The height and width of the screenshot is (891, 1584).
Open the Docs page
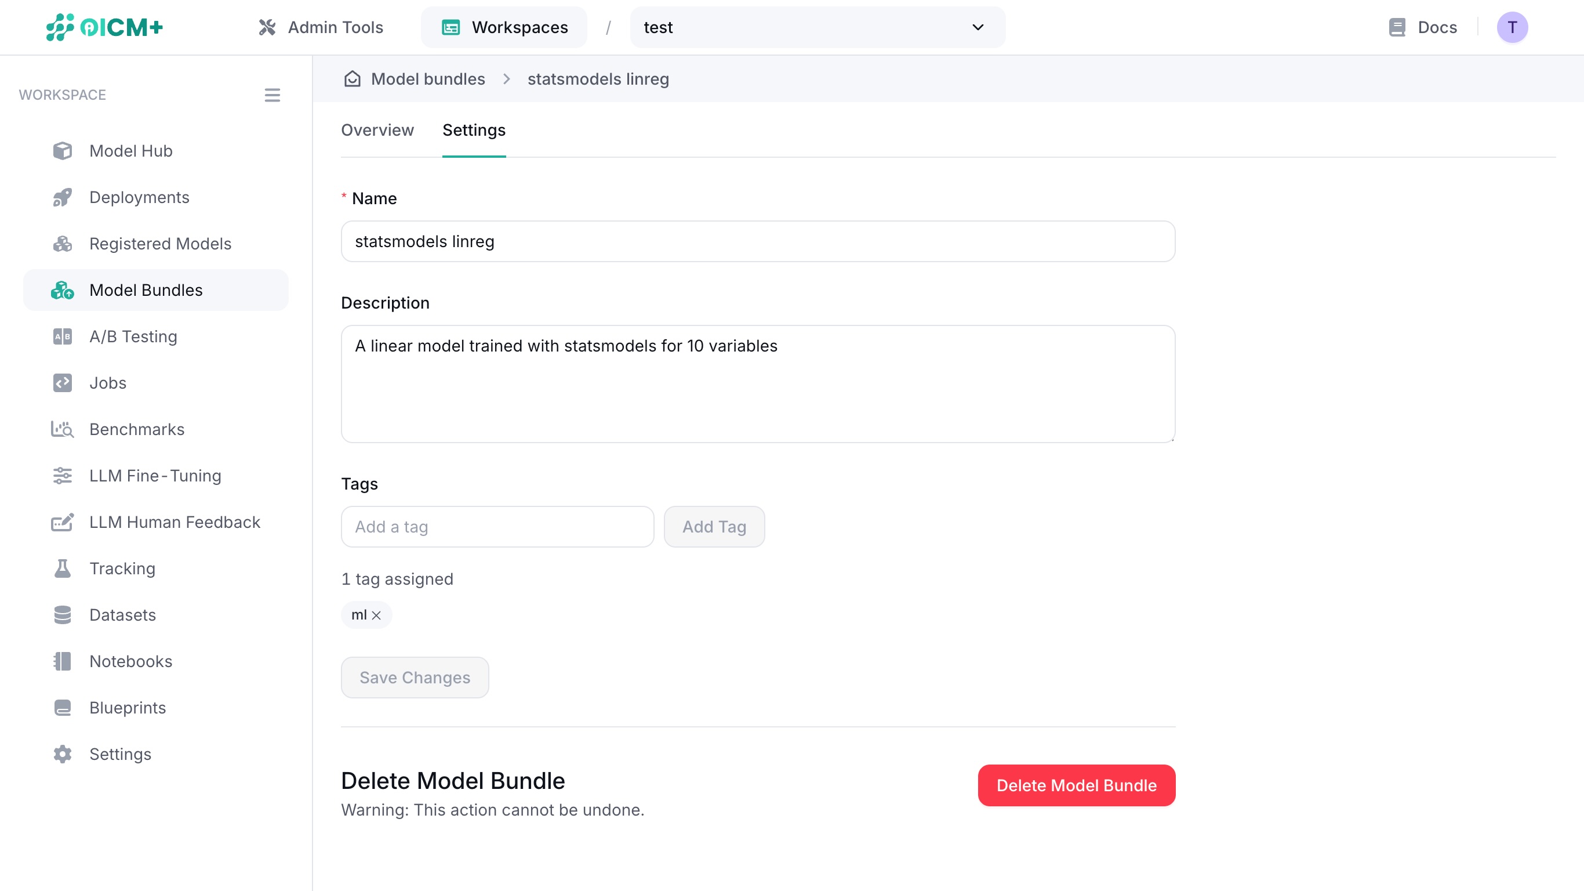pyautogui.click(x=1423, y=27)
